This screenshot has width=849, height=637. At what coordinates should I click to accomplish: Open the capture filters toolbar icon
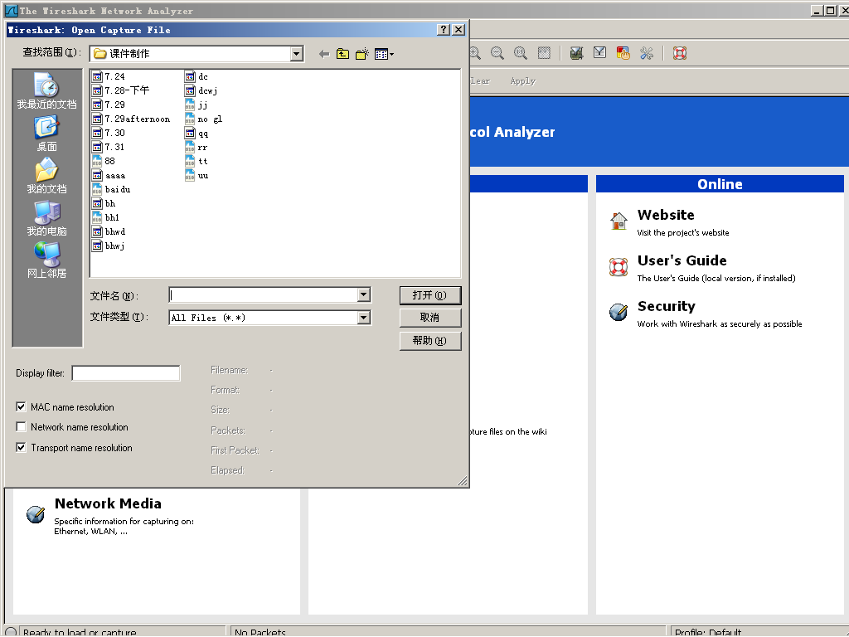pos(577,53)
